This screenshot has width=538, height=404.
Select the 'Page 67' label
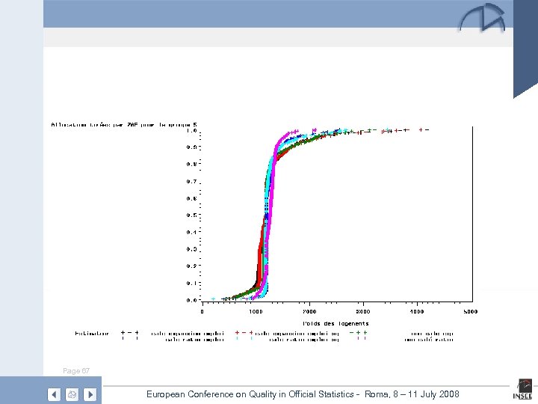point(76,370)
